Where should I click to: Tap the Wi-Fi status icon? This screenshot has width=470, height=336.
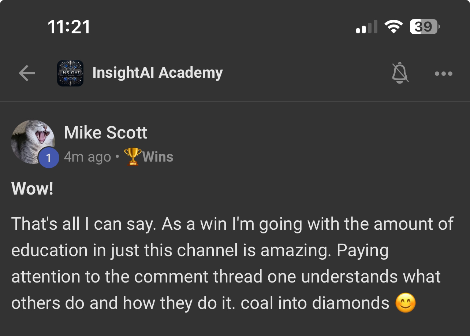click(393, 27)
